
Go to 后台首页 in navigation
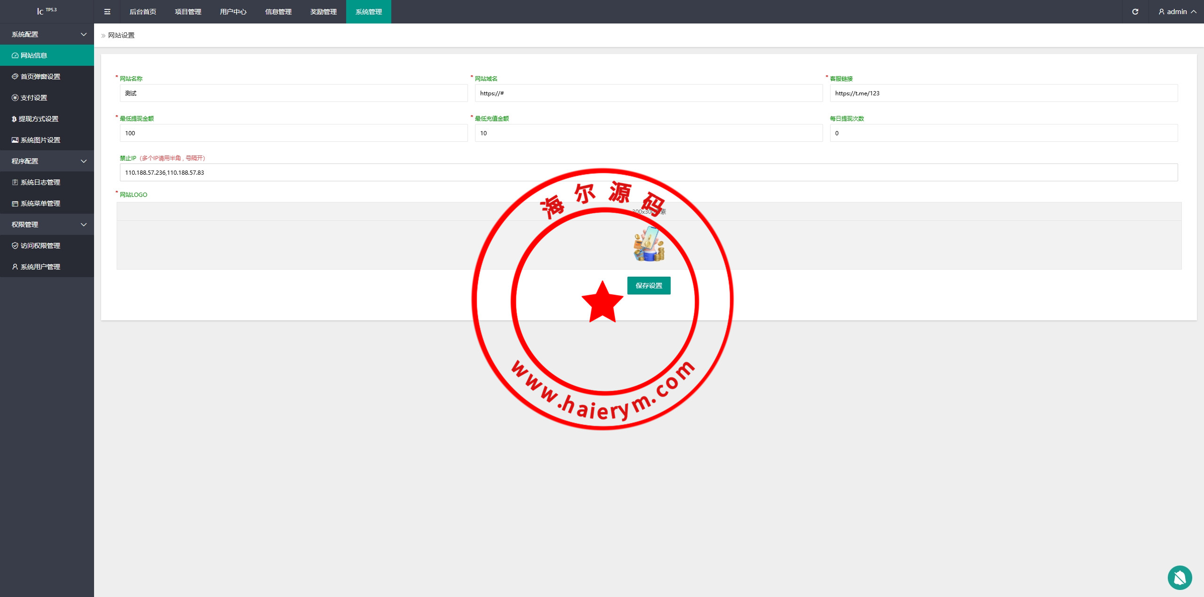pyautogui.click(x=143, y=12)
